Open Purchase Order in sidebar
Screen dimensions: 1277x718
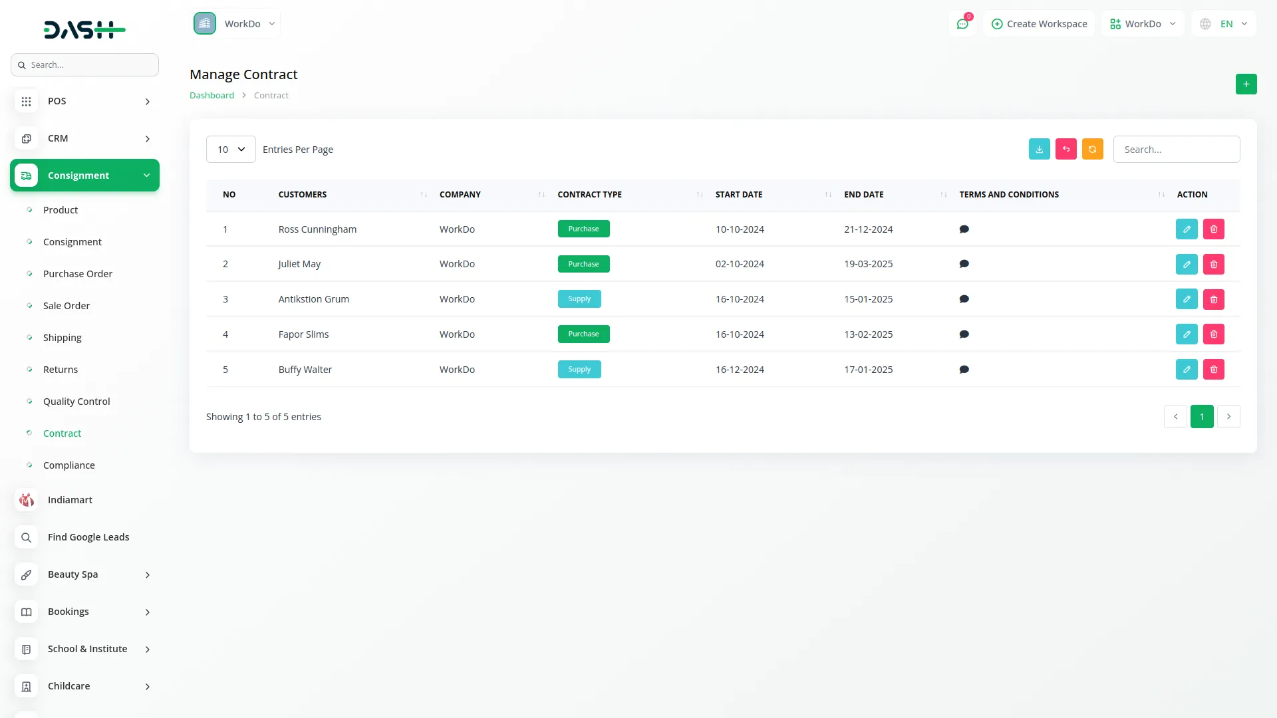coord(78,274)
